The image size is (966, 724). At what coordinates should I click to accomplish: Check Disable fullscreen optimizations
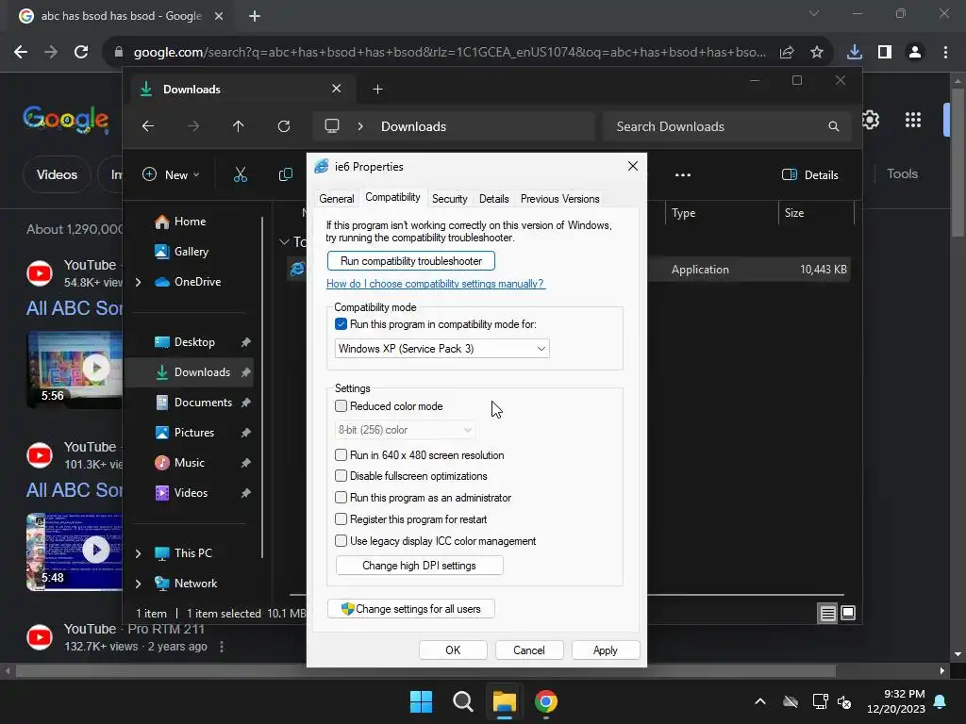341,476
